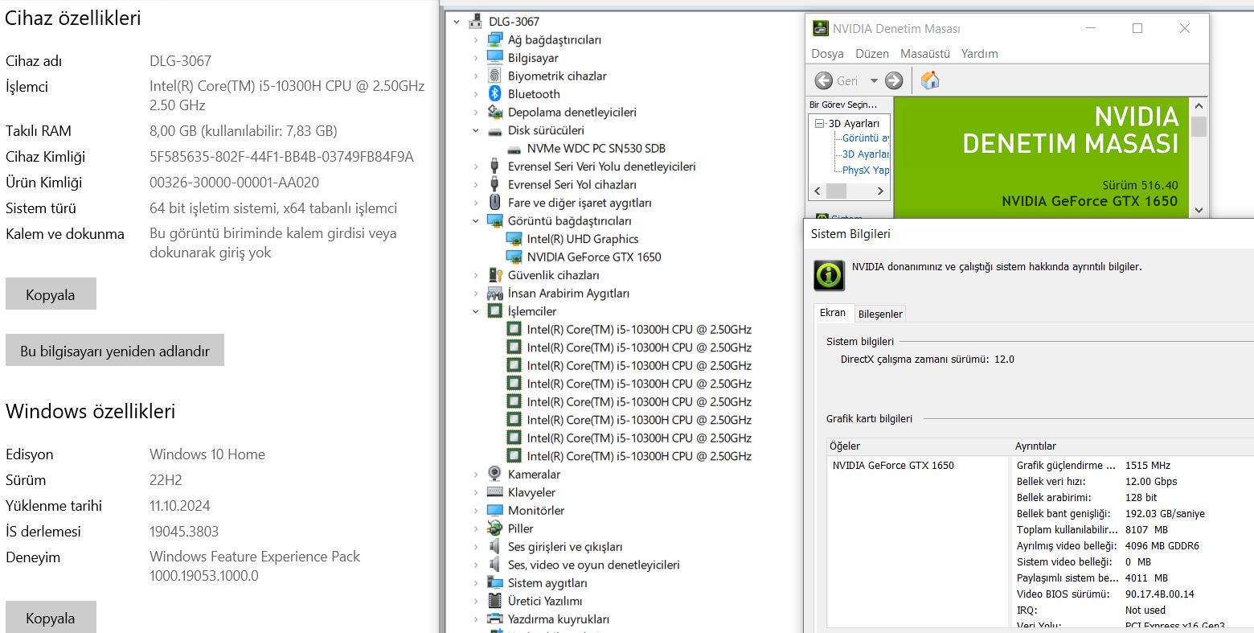Image resolution: width=1254 pixels, height=633 pixels.
Task: Click the Sistem Bilgileri info icon
Action: coord(829,275)
